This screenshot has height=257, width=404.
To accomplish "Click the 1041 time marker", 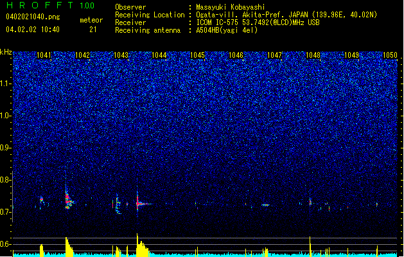I will pos(44,55).
